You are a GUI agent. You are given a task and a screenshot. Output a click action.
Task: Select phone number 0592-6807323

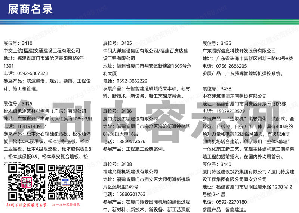tap(33, 73)
